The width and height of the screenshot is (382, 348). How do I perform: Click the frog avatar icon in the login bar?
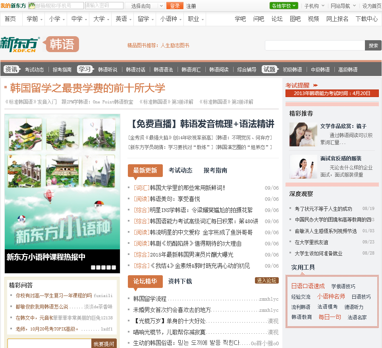click(x=32, y=6)
